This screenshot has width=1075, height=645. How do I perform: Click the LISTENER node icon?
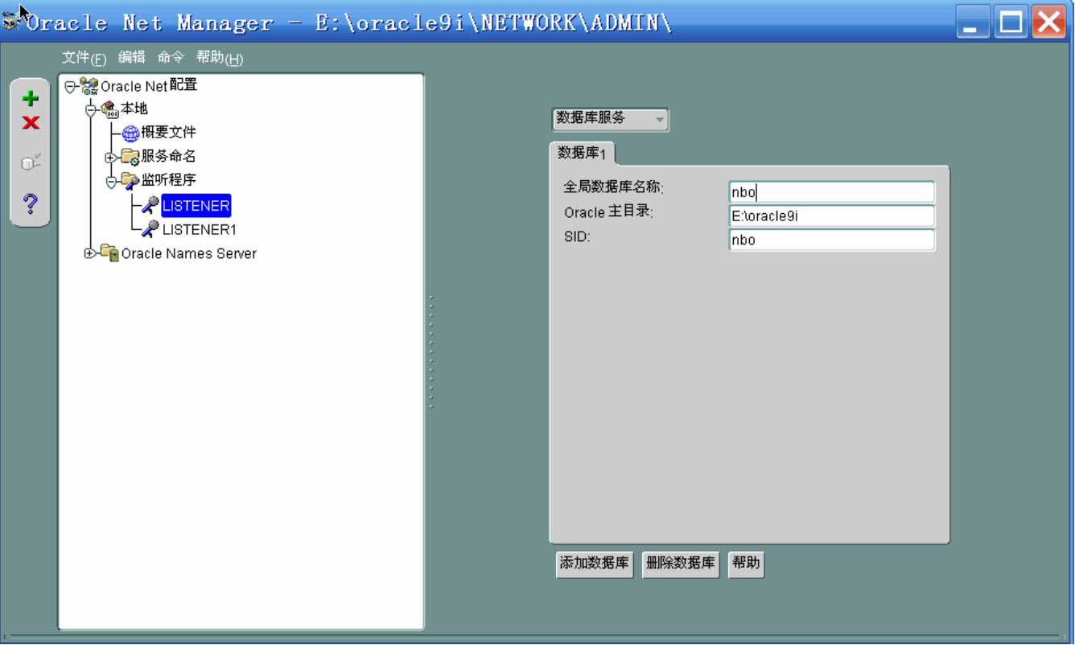pyautogui.click(x=150, y=206)
